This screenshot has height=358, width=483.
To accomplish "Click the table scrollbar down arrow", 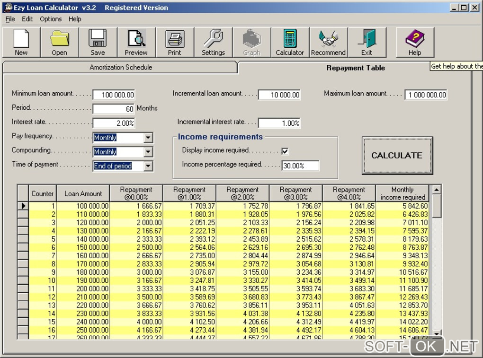I will click(x=436, y=333).
